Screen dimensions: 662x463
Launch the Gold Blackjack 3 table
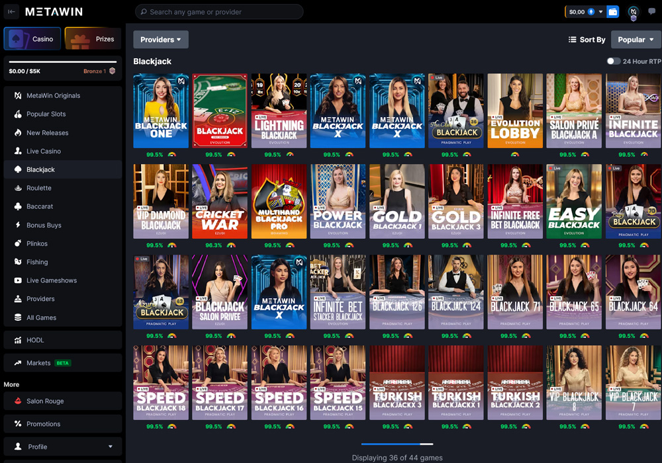click(456, 202)
